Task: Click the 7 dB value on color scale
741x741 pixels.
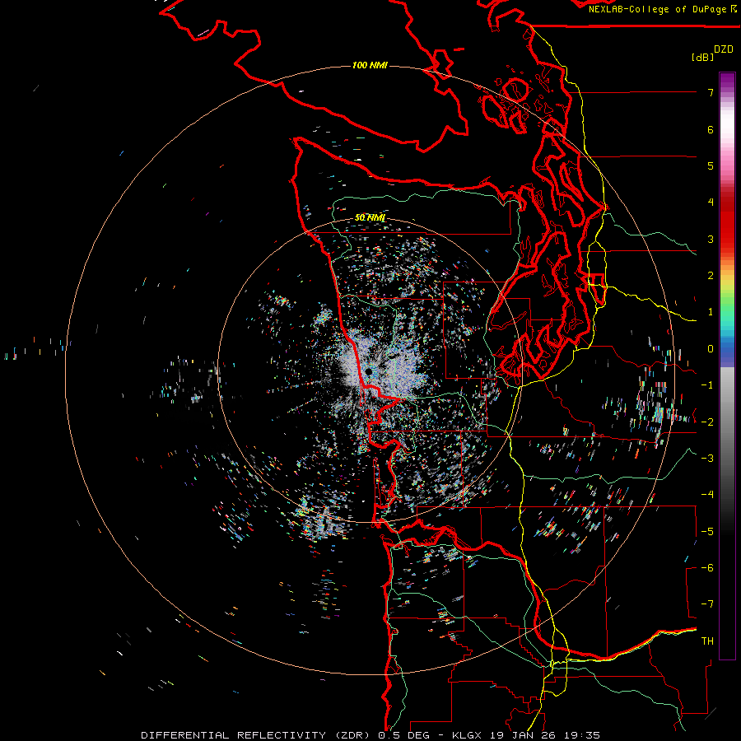Action: click(x=711, y=92)
